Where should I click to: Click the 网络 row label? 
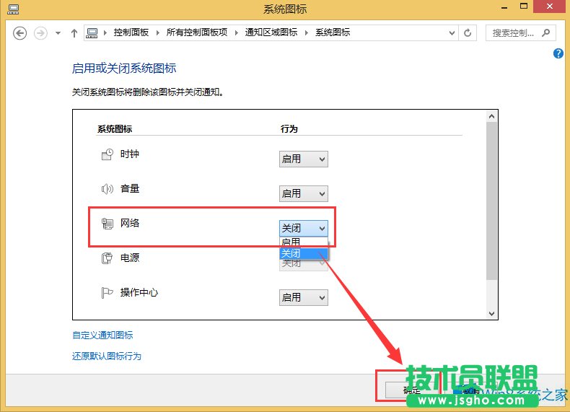[x=130, y=223]
